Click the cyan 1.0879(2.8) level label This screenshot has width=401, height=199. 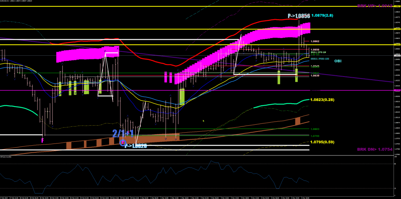tap(322, 15)
